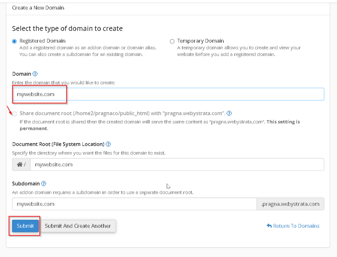Open help icon beside Share document root

pyautogui.click(x=229, y=113)
